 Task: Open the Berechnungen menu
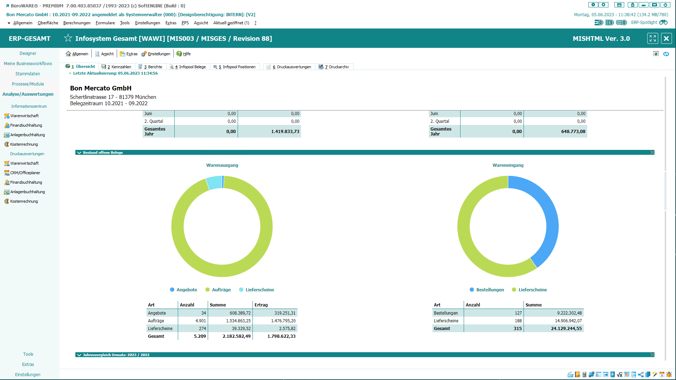(x=77, y=23)
